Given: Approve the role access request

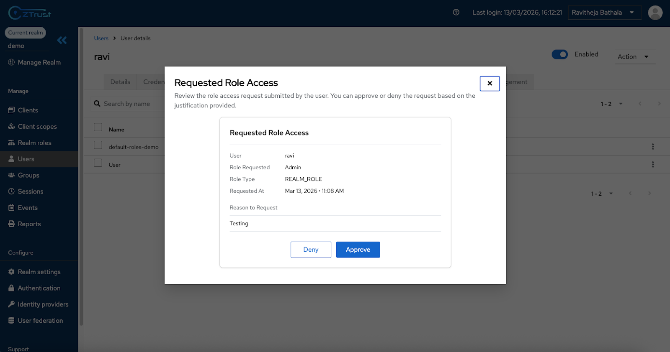Looking at the screenshot, I should coord(358,250).
